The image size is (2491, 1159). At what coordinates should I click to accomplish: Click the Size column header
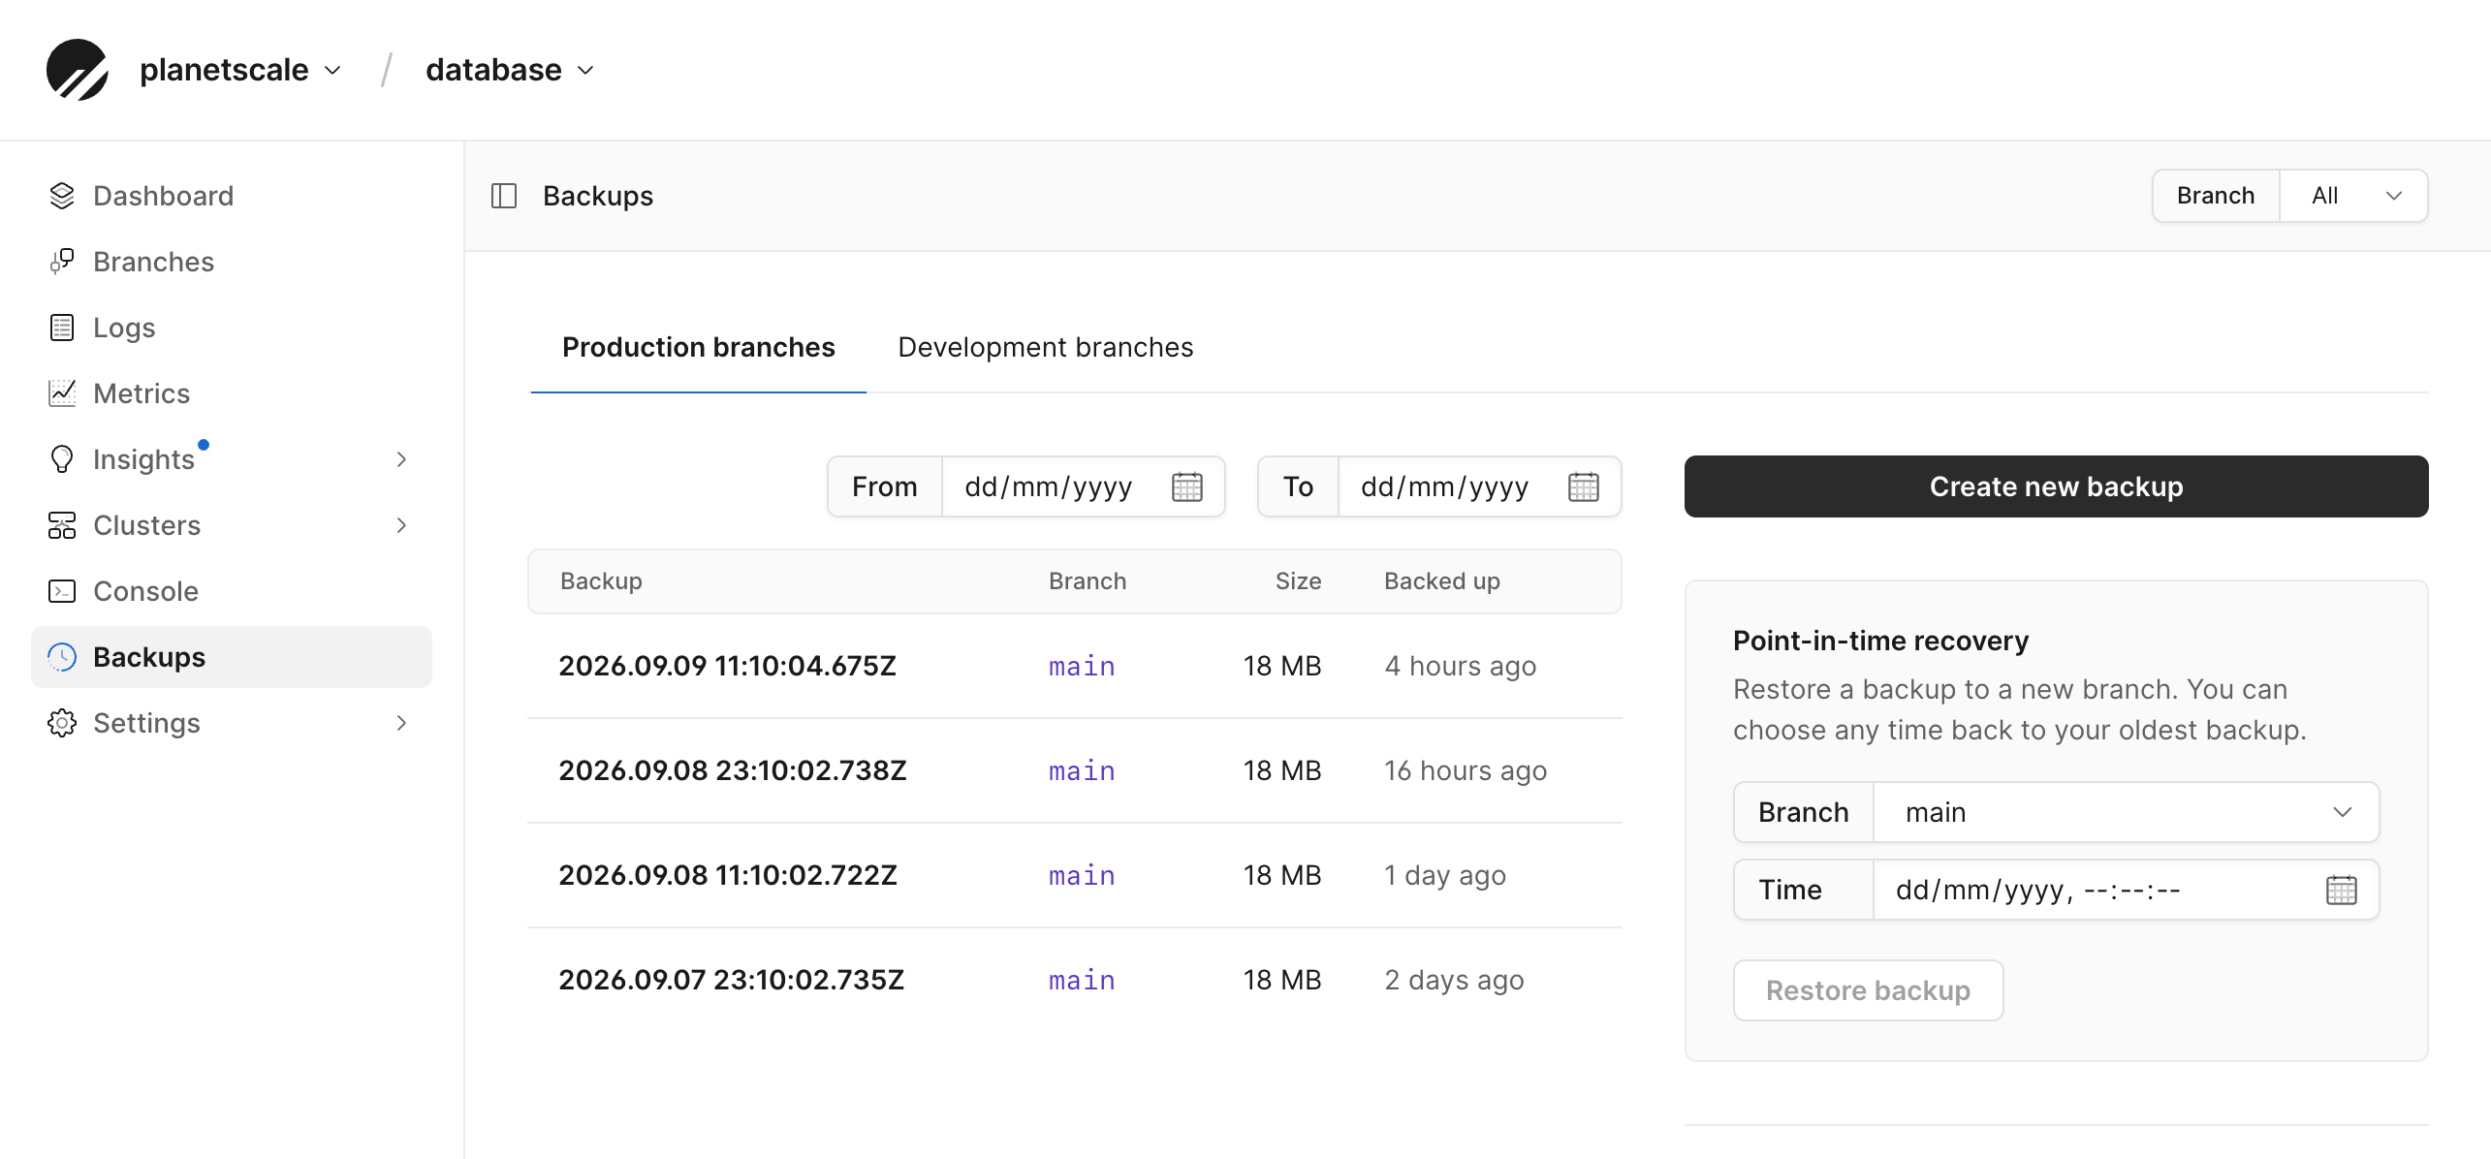(x=1298, y=580)
